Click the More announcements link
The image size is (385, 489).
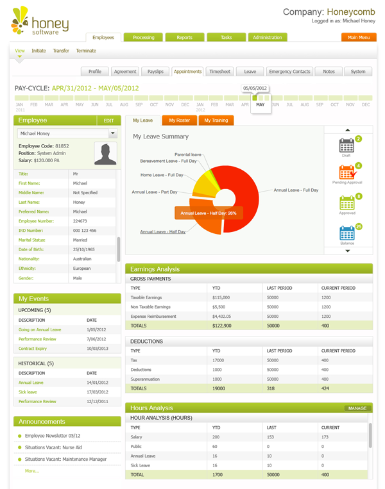click(x=32, y=470)
